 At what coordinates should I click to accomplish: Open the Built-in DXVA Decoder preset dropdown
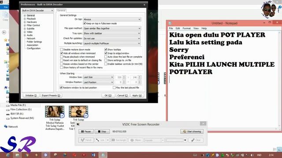coord(37,11)
